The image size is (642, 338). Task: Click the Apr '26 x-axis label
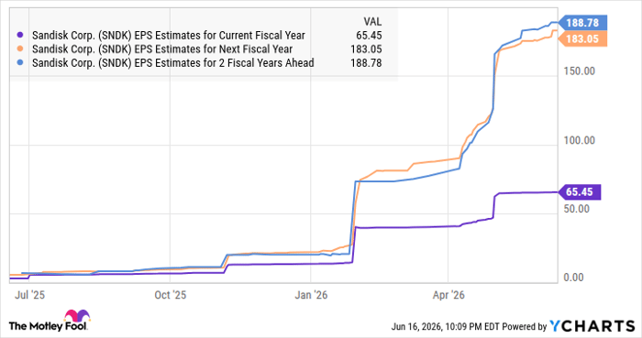(x=448, y=295)
